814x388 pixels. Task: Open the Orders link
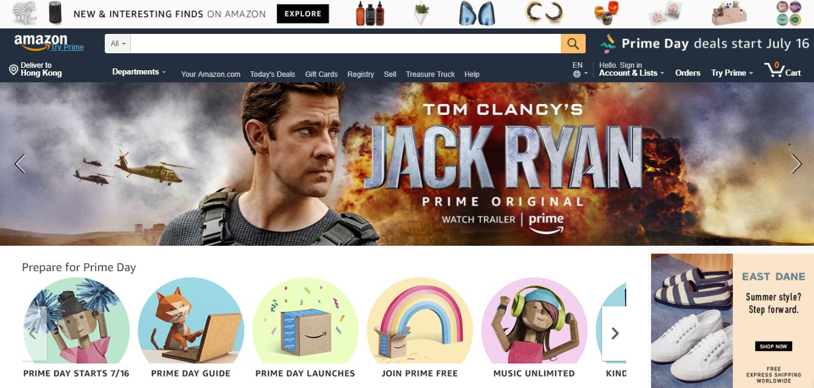point(688,73)
